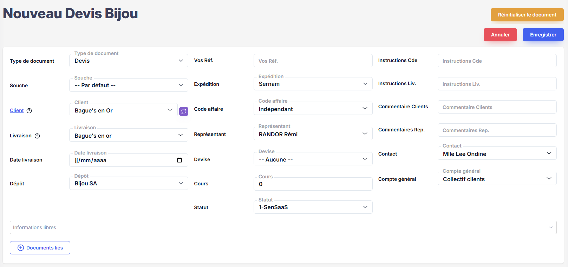Expand the Expédition dropdown showing Sernam
Image resolution: width=568 pixels, height=267 pixels.
(313, 84)
